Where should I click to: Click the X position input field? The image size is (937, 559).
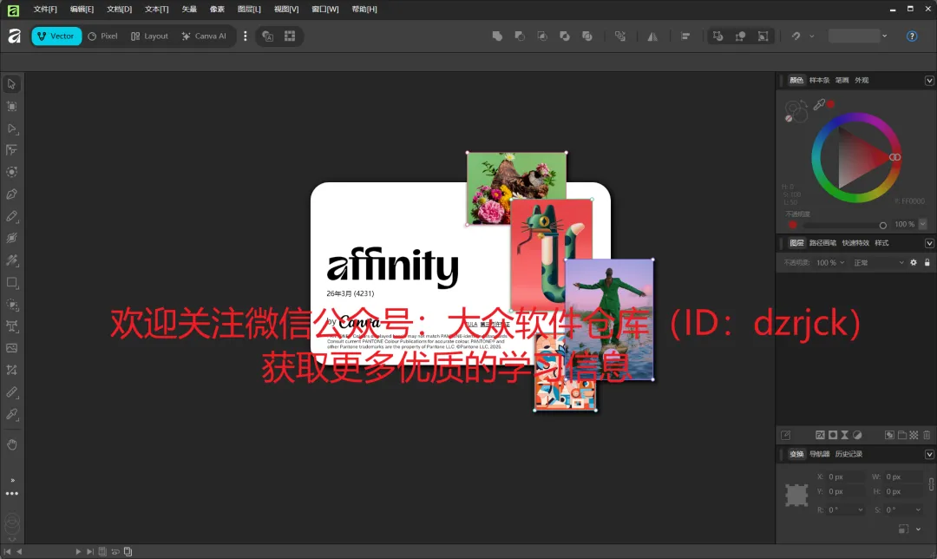pos(846,477)
